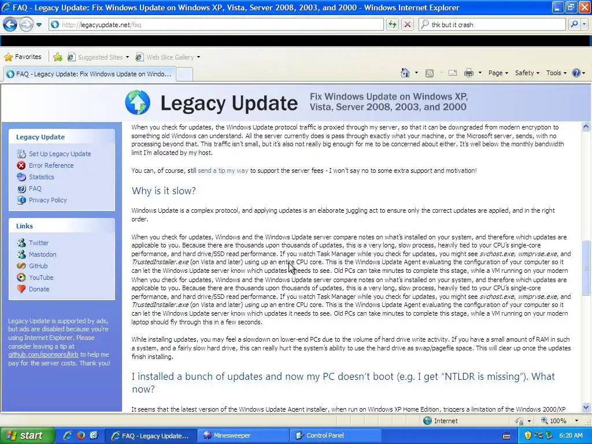The width and height of the screenshot is (592, 444).
Task: Select the FAQ - Legacy Update tab
Action: (90, 74)
